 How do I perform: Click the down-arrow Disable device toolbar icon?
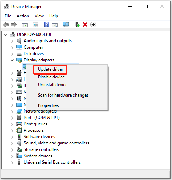click(93, 24)
